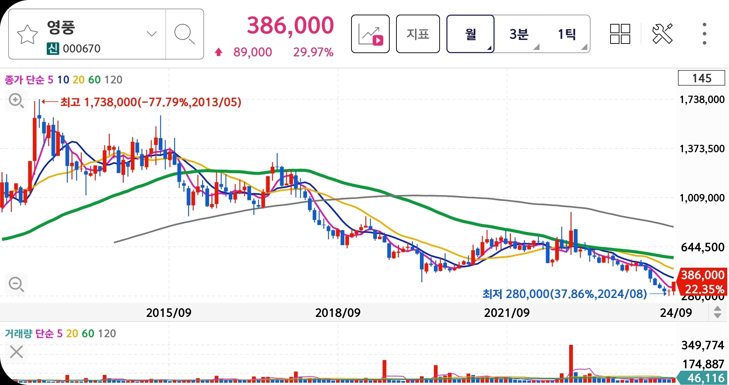Open the three-dot more menu
Viewport: 729px width, 385px height.
tap(704, 34)
